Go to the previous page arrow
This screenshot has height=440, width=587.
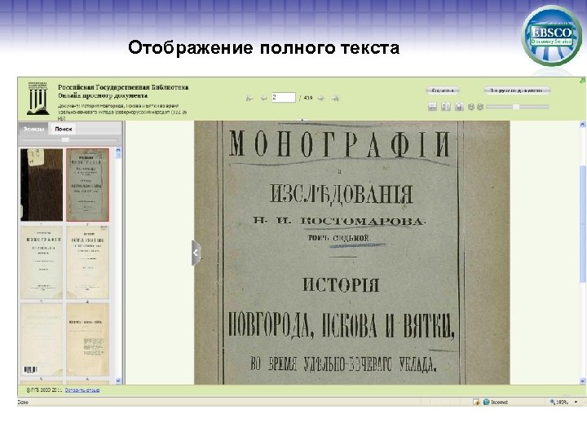[263, 99]
